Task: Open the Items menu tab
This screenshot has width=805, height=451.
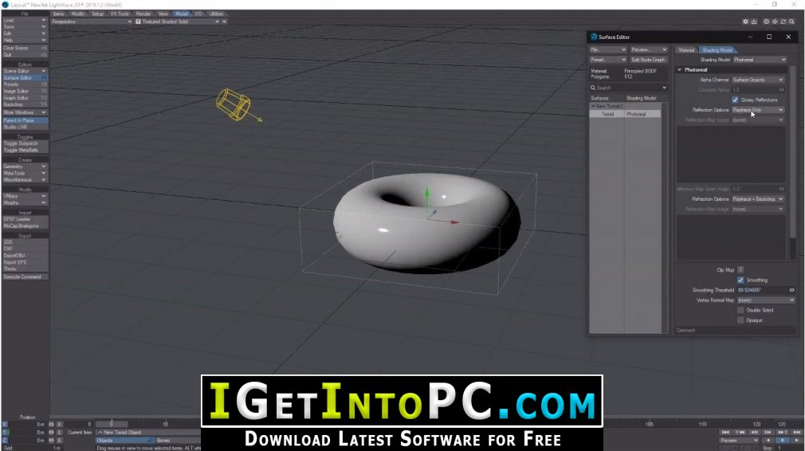Action: (x=58, y=14)
